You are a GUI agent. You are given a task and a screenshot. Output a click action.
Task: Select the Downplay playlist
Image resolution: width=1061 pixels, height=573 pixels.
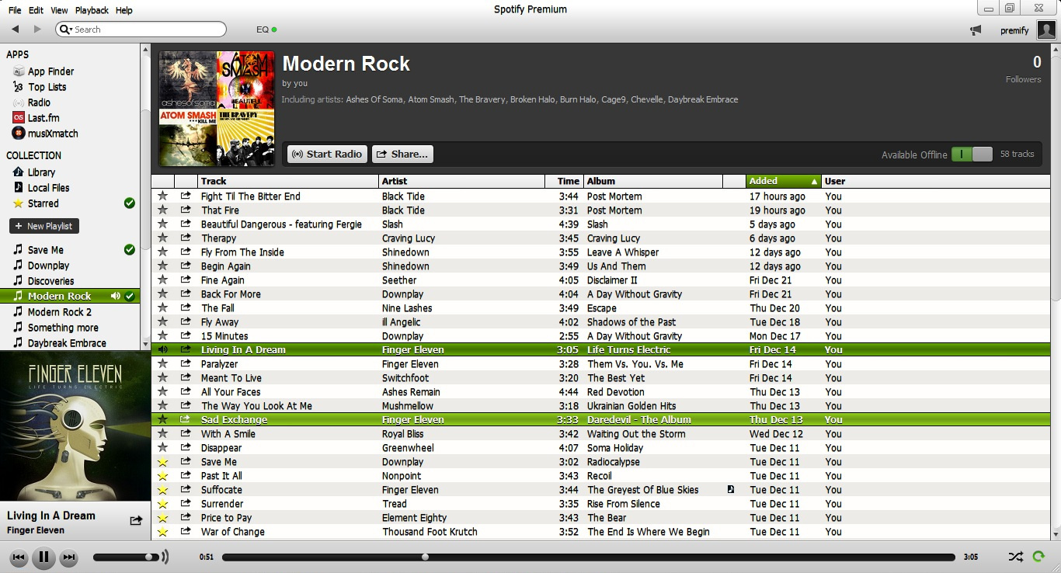coord(48,266)
